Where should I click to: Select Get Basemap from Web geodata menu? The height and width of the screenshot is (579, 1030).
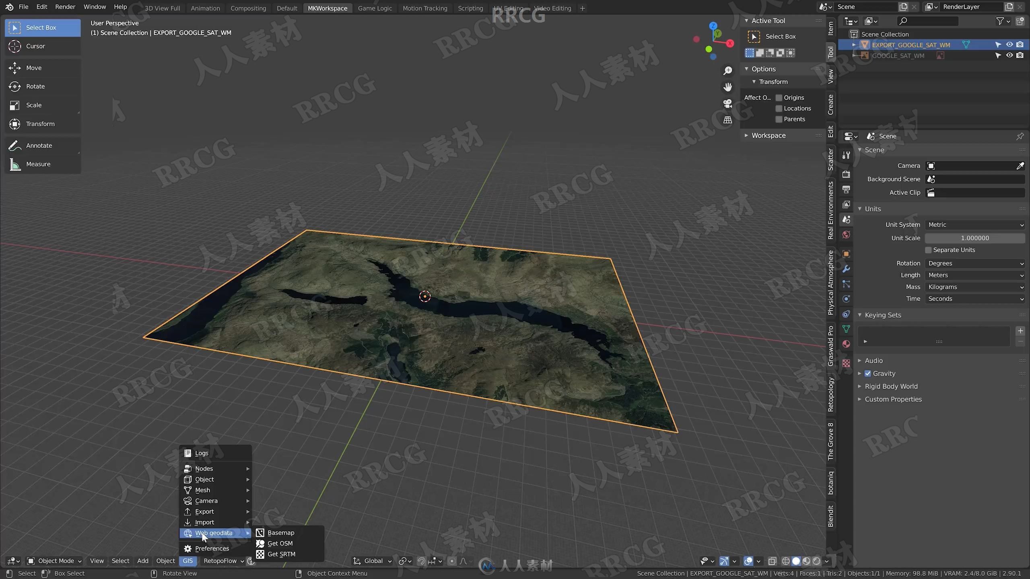pyautogui.click(x=282, y=532)
